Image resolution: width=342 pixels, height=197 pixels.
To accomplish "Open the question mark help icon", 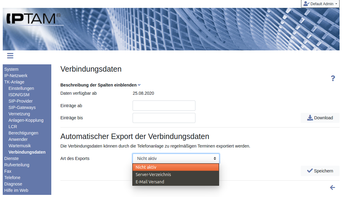I will point(333,78).
